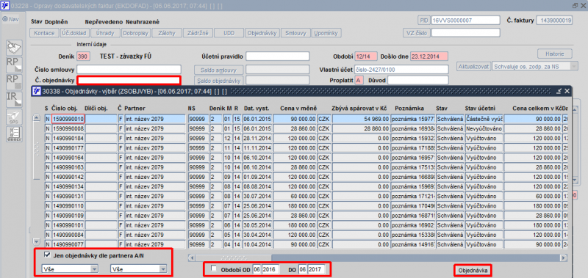
Task: Toggle Jen objednávky dle partnera checkbox
Action: coord(47,255)
